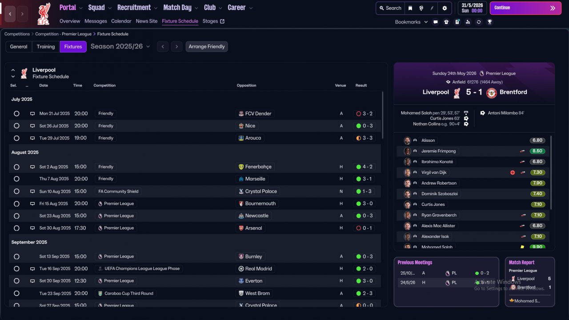Click the substitution arrows icon for Jeremie Frimpong

point(522,151)
